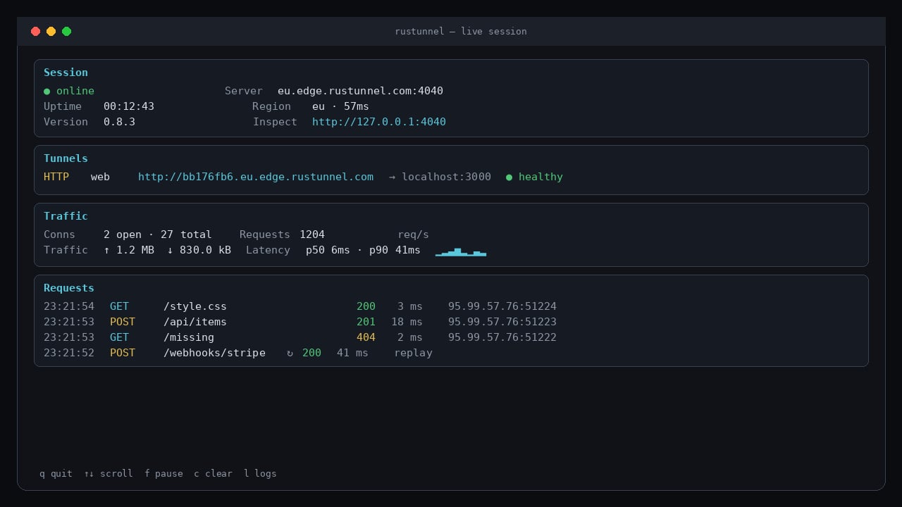Screen dimensions: 902x507
Task: Click the 404 status code
Action: [x=366, y=337]
